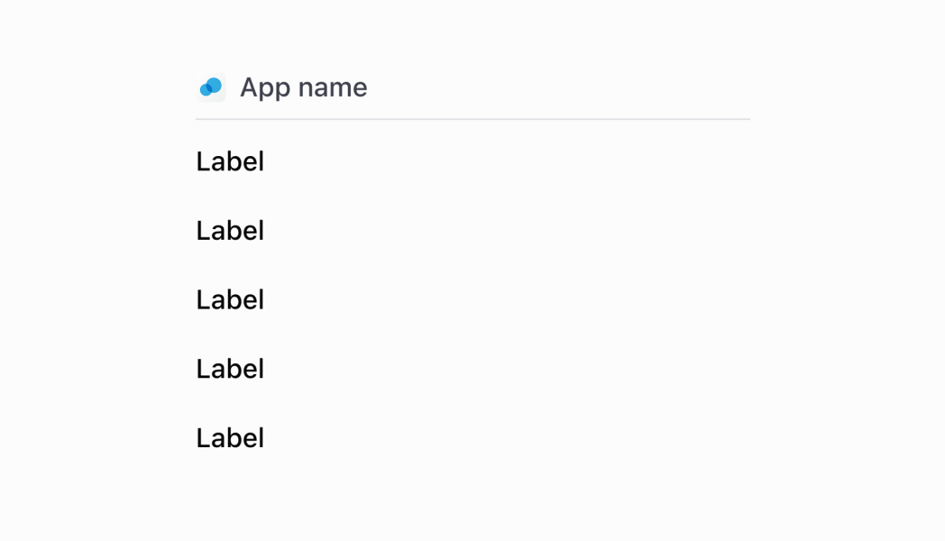945x541 pixels.
Task: Choose the first Label menu item
Action: (230, 161)
